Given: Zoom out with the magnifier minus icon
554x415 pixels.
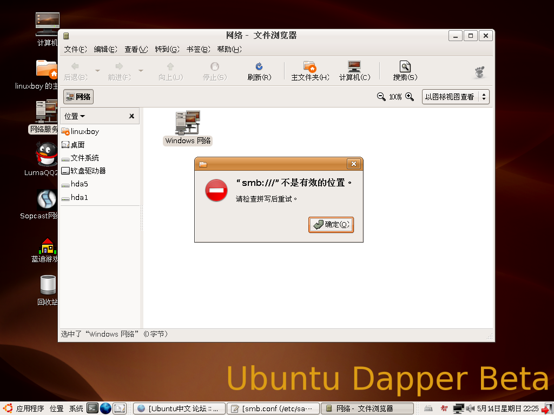Looking at the screenshot, I should (x=381, y=96).
